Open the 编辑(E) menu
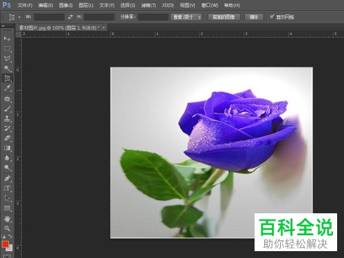344x258 pixels. pos(45,5)
